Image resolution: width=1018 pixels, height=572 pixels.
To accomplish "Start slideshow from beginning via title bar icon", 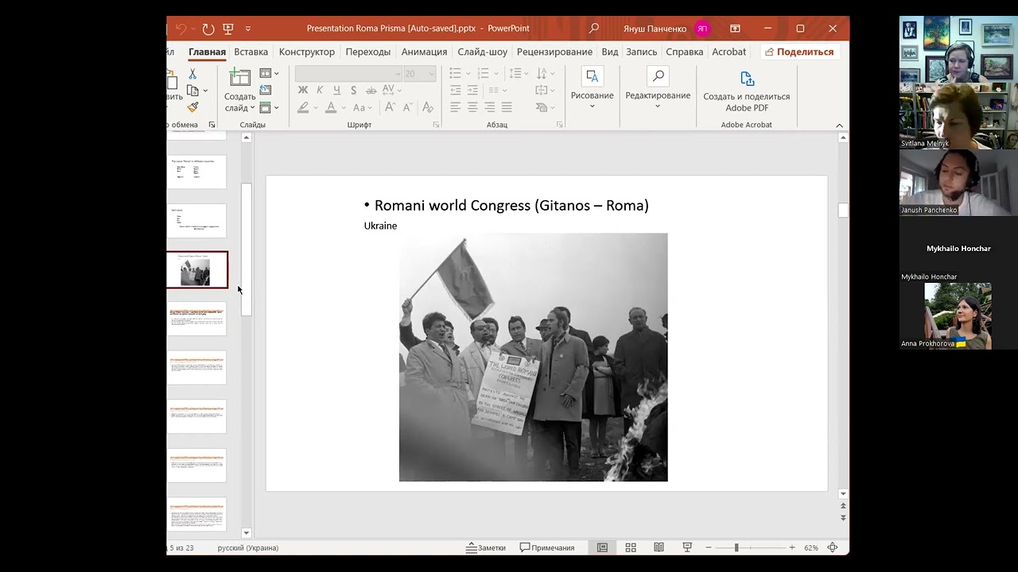I will (x=228, y=29).
